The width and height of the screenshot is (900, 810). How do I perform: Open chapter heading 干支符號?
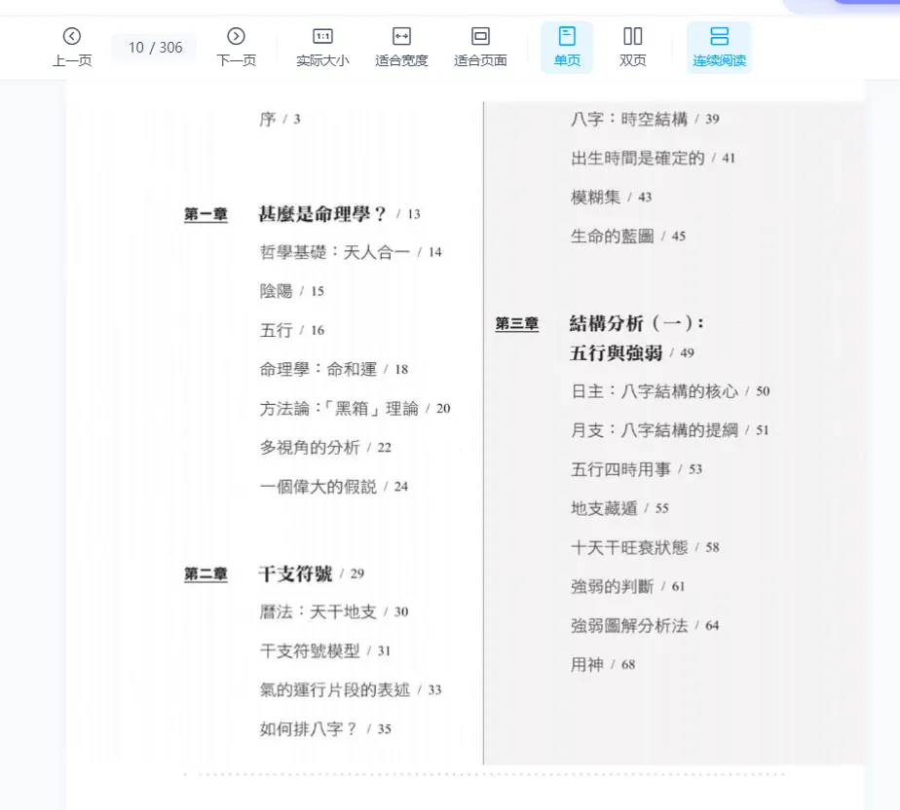coord(295,573)
